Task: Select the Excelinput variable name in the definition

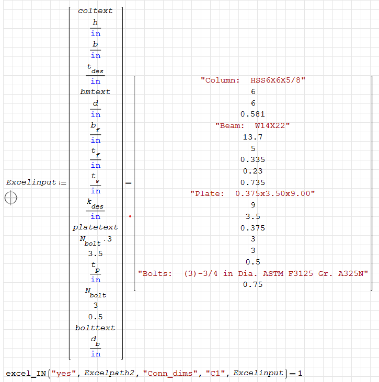Action: [x=29, y=182]
